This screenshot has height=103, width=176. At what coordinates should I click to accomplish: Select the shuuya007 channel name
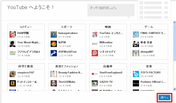(147, 52)
